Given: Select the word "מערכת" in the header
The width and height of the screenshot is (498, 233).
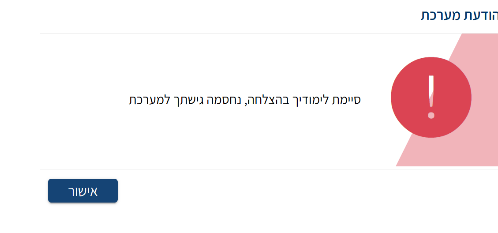Looking at the screenshot, I should [439, 15].
